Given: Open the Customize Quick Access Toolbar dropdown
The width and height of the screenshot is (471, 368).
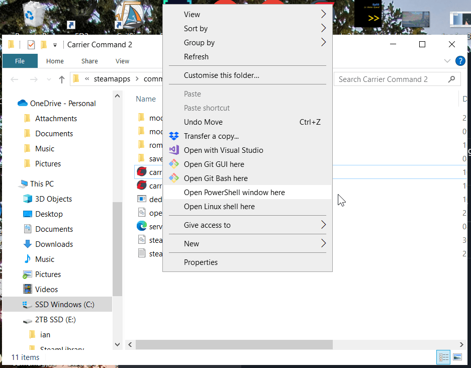Looking at the screenshot, I should [x=55, y=45].
